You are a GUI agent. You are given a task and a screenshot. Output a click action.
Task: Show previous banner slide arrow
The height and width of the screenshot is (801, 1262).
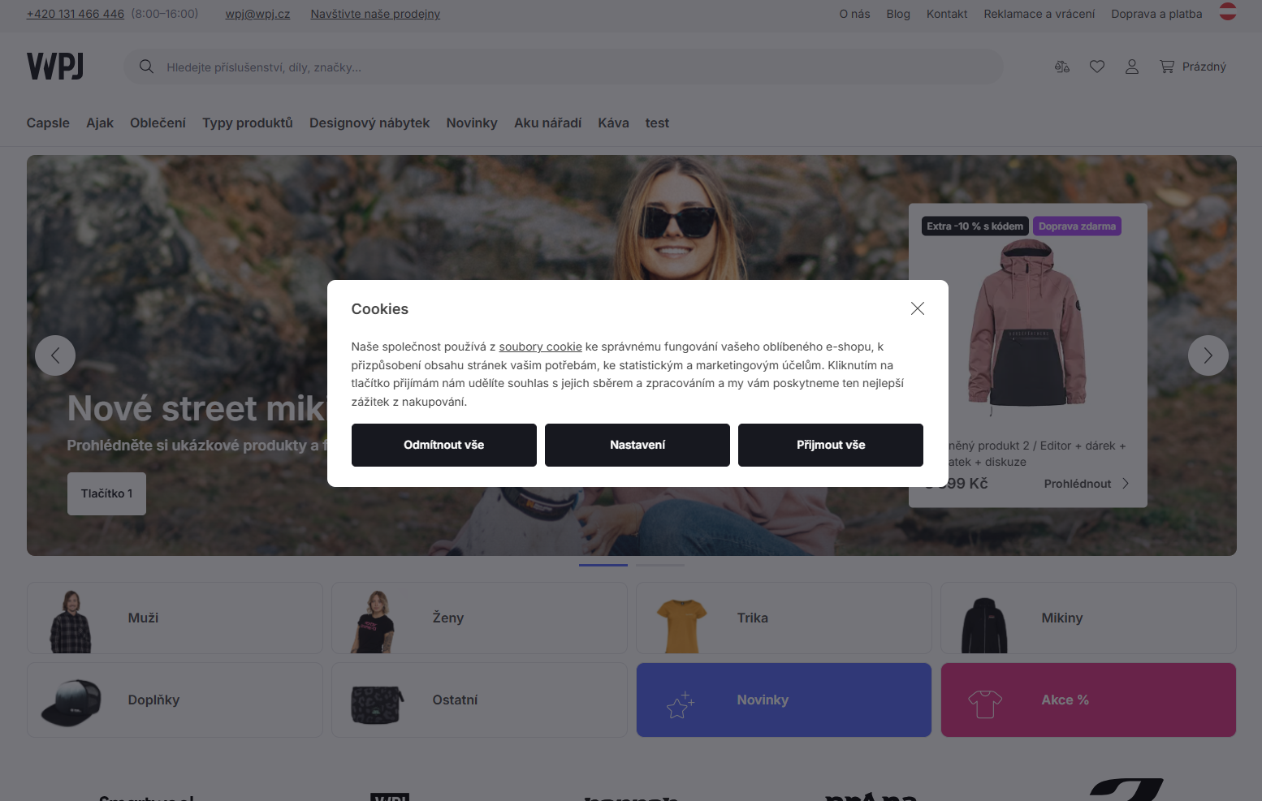pyautogui.click(x=55, y=355)
